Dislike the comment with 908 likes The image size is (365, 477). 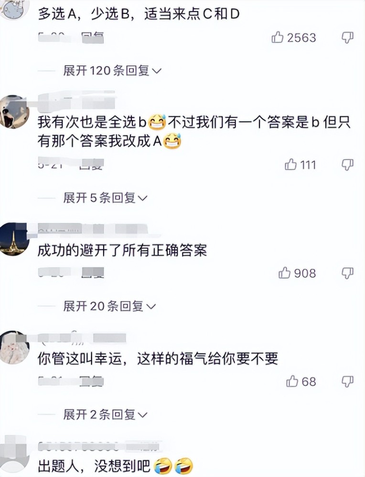(347, 273)
